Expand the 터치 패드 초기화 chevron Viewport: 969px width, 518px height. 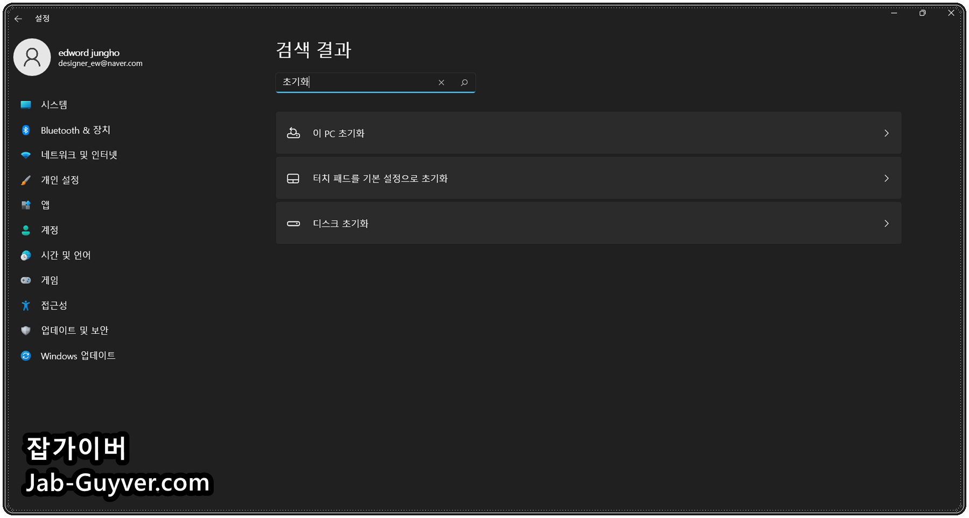coord(886,178)
